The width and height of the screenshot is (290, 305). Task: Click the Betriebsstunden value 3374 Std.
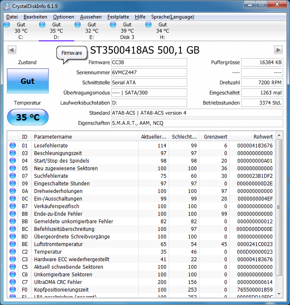click(262, 103)
